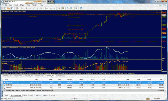Close the Terminal panel with X

tap(2, 78)
